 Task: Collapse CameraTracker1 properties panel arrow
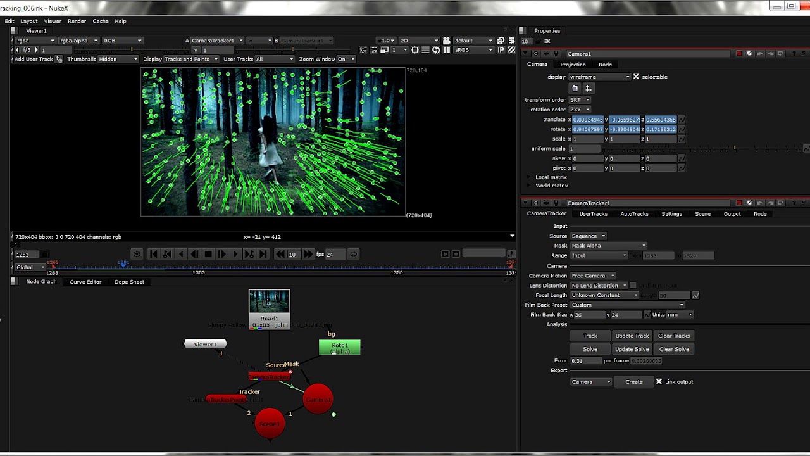[x=525, y=203]
